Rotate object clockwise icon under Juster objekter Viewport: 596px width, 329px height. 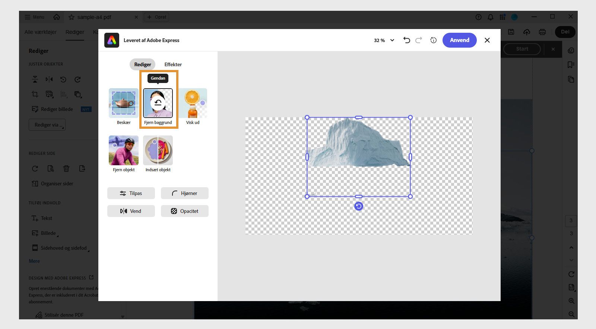tap(77, 79)
